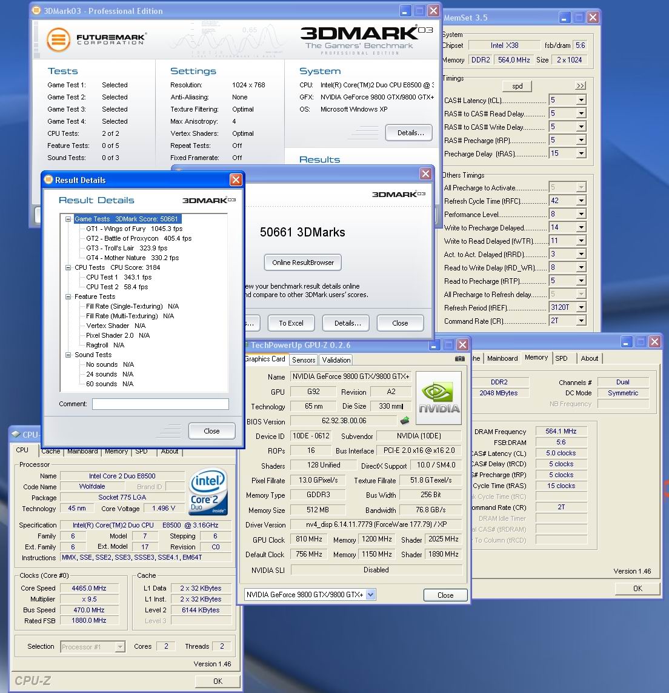The width and height of the screenshot is (669, 693).
Task: Select the CPU Test 1 result row
Action: pyautogui.click(x=119, y=277)
